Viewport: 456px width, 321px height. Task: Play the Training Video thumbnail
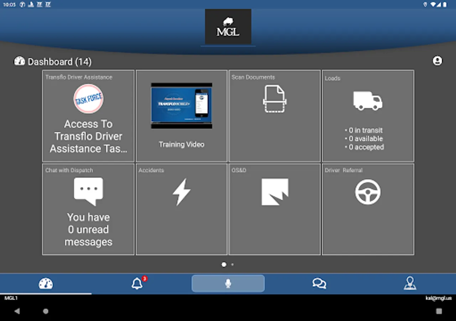coord(181,106)
